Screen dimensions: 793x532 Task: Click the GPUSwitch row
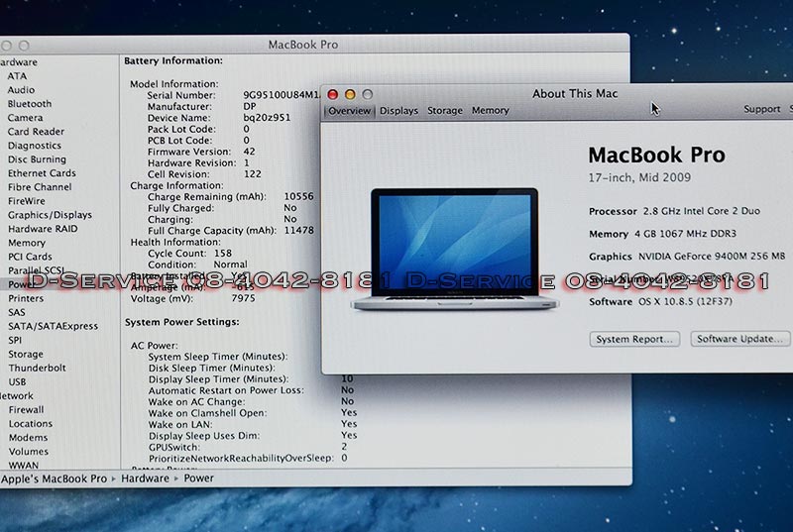[x=248, y=447]
